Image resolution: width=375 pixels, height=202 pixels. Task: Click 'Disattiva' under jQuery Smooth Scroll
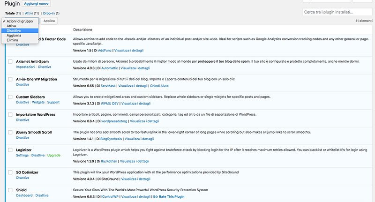click(22, 138)
